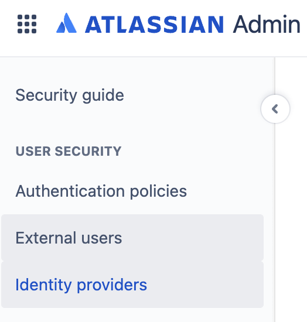Select Authentication policies in the sidebar

[x=101, y=191]
